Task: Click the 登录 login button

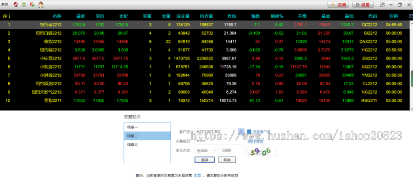Action: point(205,160)
